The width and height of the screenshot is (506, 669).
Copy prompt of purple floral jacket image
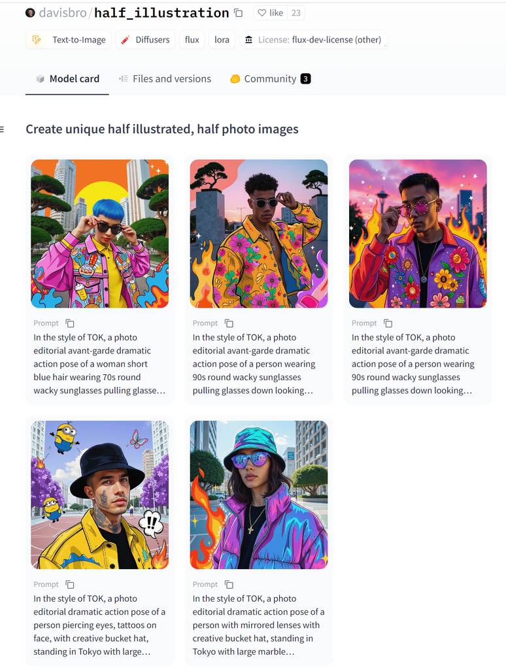[388, 323]
